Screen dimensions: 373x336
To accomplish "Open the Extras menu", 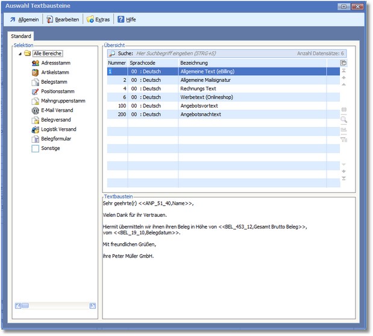I will tap(98, 20).
